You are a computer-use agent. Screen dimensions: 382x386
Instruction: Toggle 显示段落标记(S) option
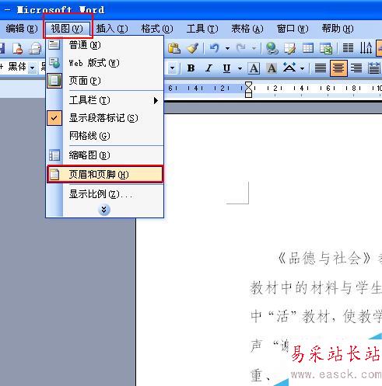pos(105,118)
